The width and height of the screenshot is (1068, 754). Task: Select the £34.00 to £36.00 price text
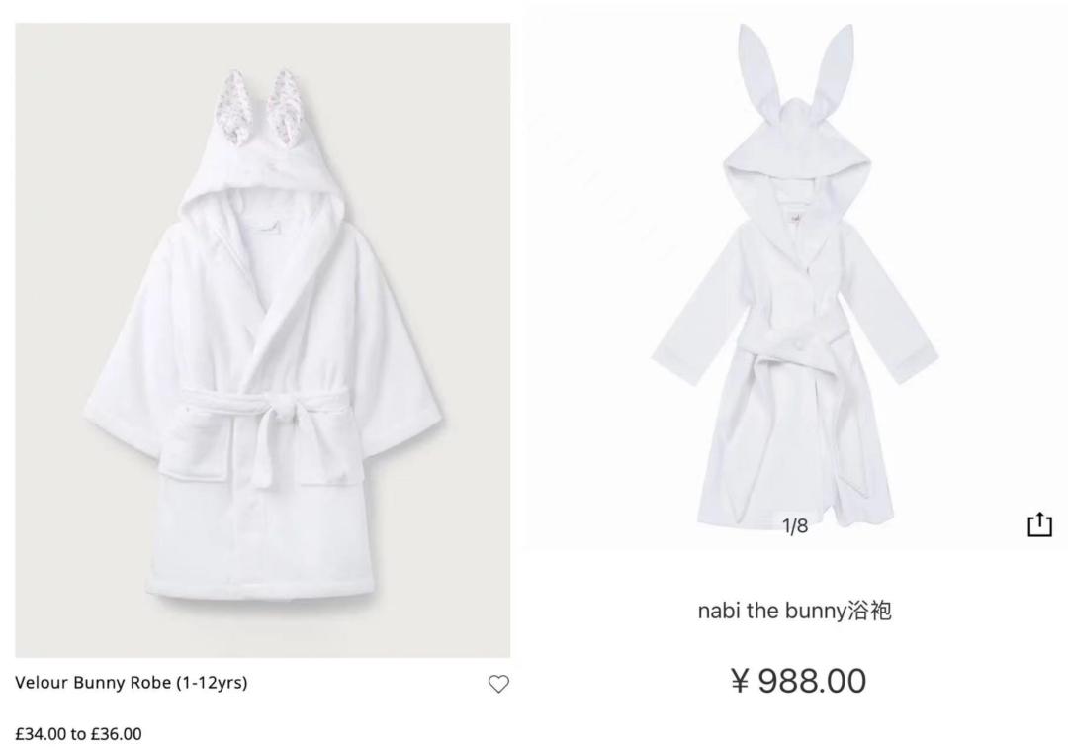[77, 734]
